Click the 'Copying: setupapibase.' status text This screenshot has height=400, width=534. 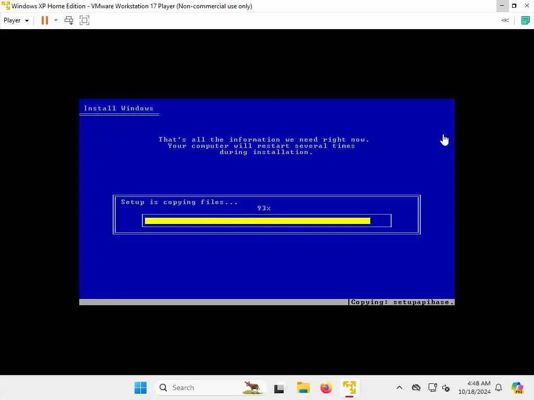tap(402, 302)
